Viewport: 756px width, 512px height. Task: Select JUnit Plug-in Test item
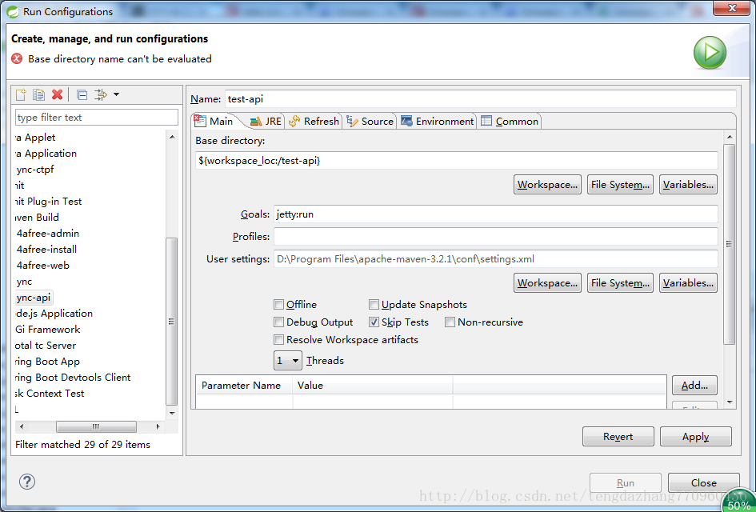[x=48, y=202]
